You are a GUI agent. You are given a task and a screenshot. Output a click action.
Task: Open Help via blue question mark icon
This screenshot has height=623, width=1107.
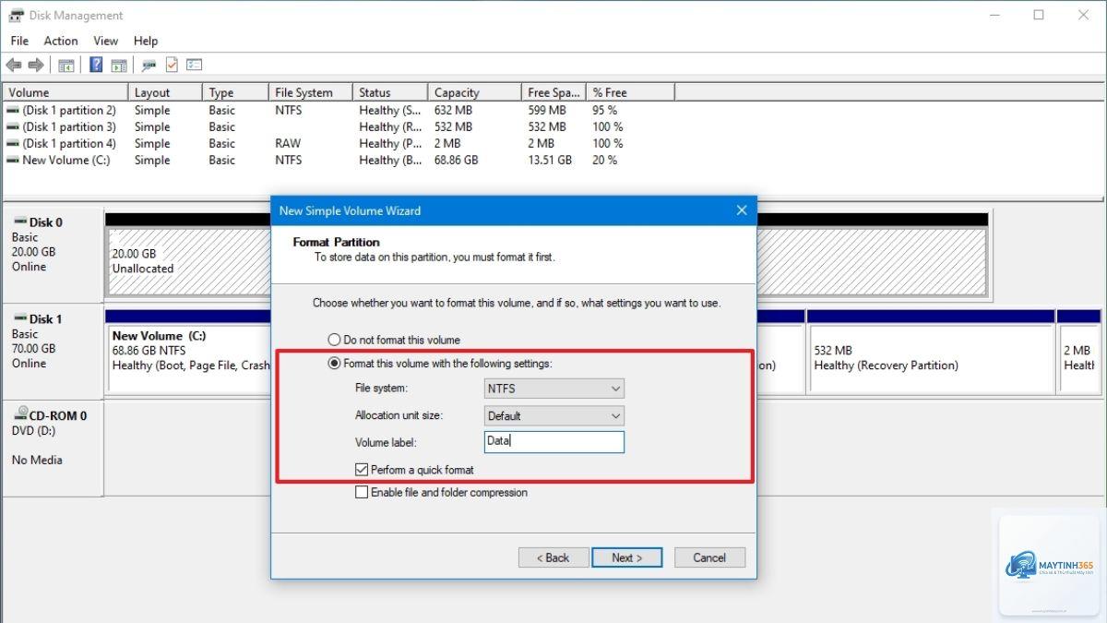(x=96, y=65)
